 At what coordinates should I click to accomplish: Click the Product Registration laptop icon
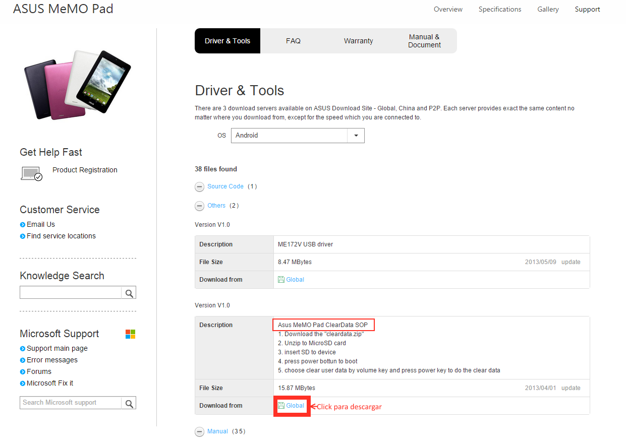pyautogui.click(x=31, y=173)
